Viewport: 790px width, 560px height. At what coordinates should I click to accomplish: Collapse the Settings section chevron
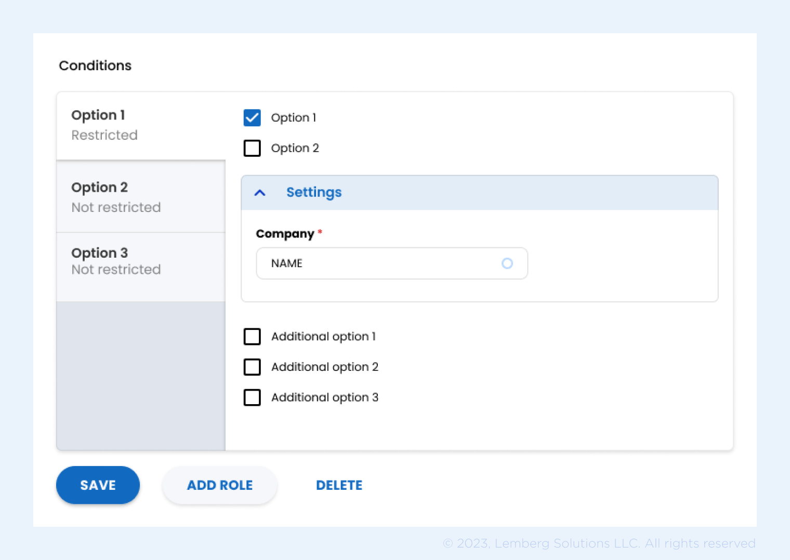click(259, 192)
